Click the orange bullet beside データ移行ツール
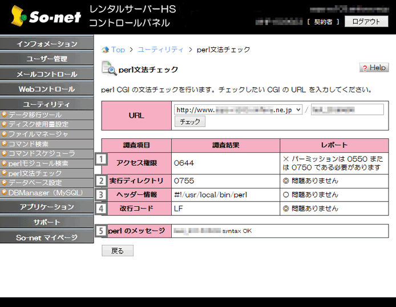 tap(4, 114)
